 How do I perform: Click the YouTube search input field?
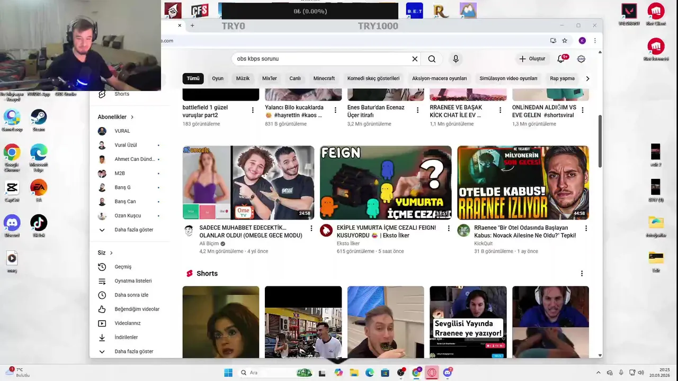(320, 59)
